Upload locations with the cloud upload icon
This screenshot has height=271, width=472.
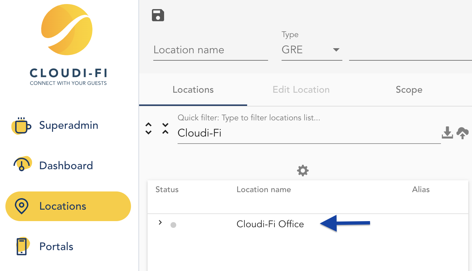(x=463, y=133)
